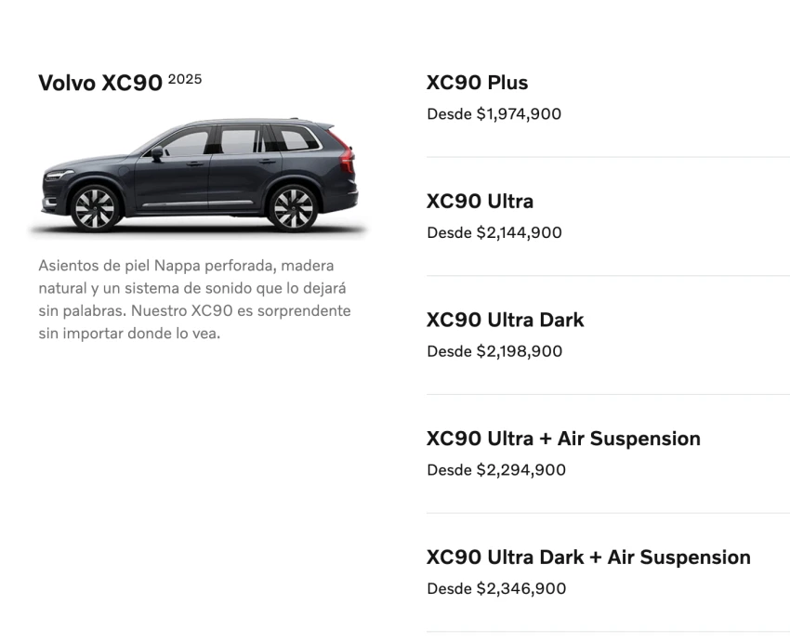Click the XC90 side mirror in the image
The image size is (790, 643).
point(157,152)
